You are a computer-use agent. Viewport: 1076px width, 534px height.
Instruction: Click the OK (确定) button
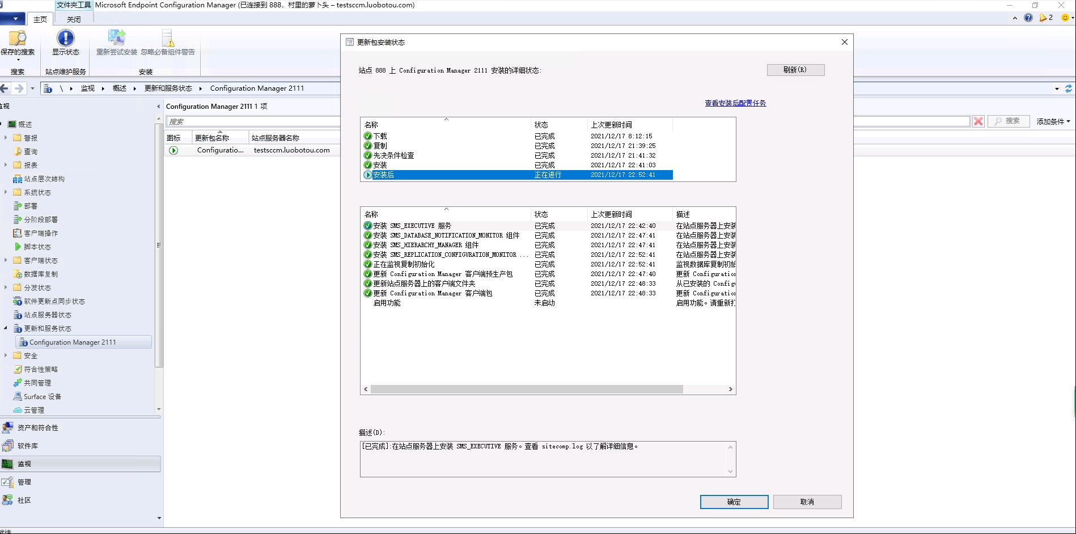(734, 502)
